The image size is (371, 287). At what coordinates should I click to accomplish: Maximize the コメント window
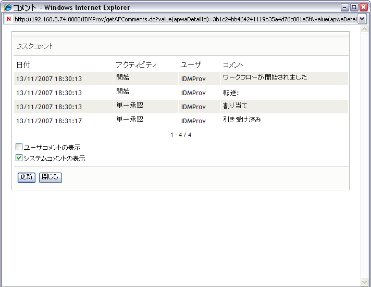point(354,8)
